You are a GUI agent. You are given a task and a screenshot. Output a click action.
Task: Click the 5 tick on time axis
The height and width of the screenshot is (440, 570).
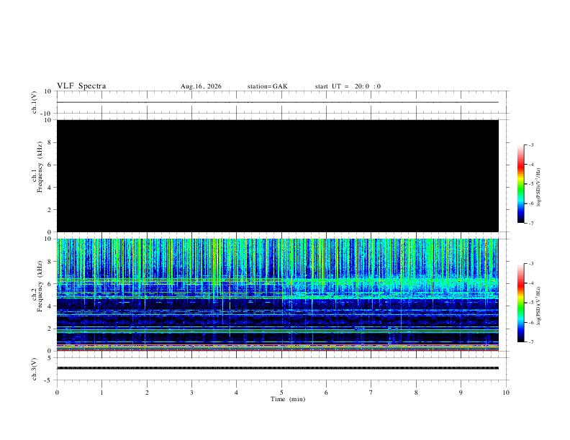(x=281, y=393)
